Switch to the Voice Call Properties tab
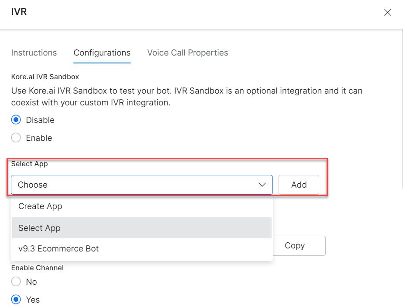Viewport: 403px width, 307px height. pyautogui.click(x=188, y=53)
